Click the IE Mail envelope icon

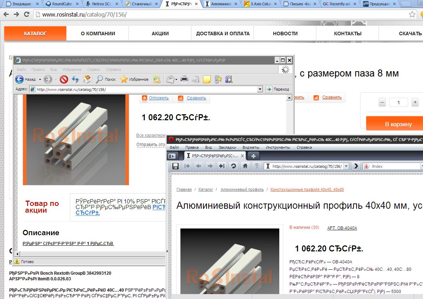(170, 79)
